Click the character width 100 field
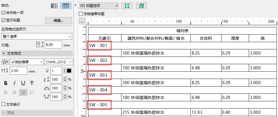278x117 pixels. click(x=56, y=88)
